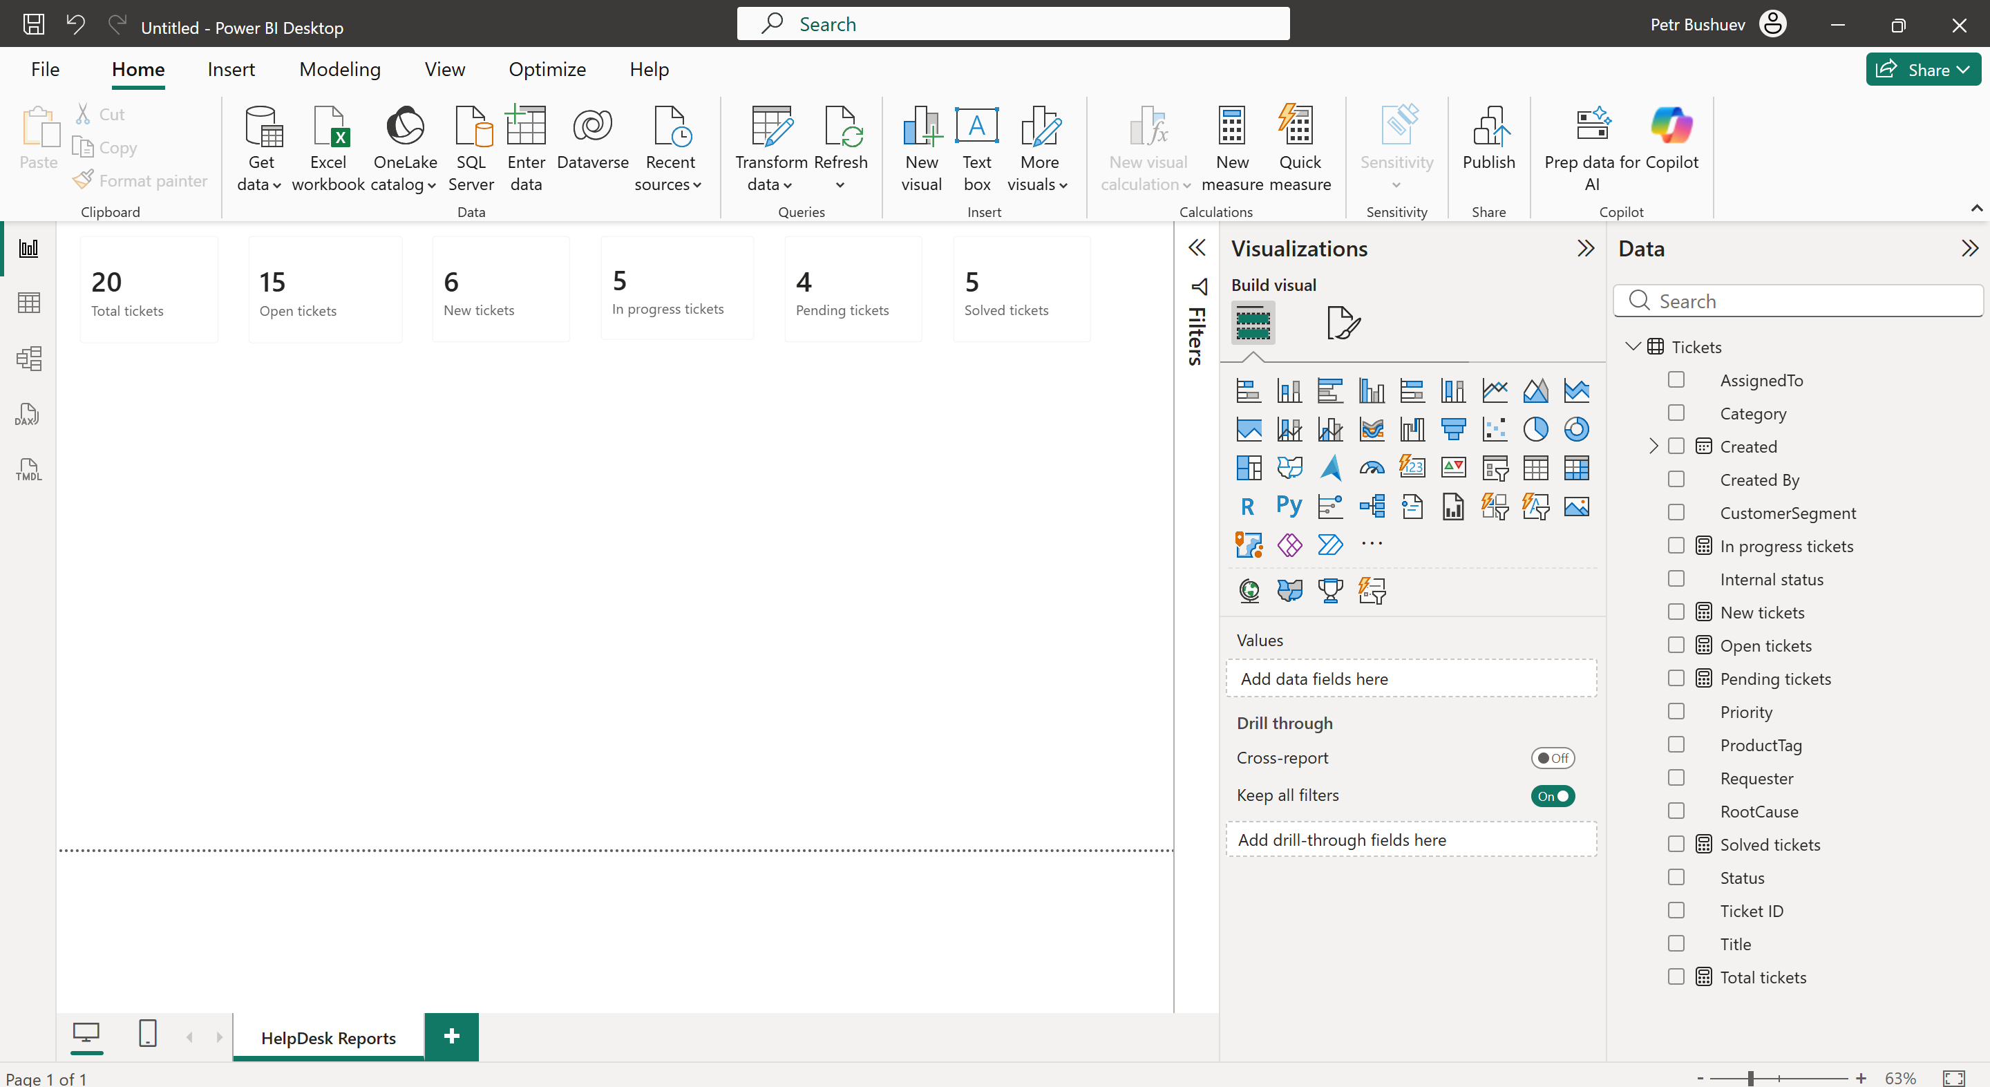Screen dimensions: 1990x1087
Task: Select the Funnel chart visual
Action: pos(1453,428)
